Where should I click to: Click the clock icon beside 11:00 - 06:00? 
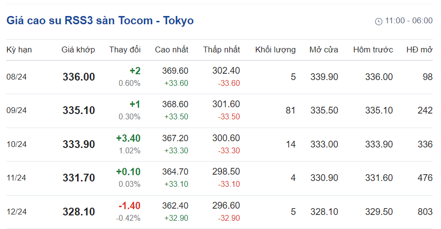pyautogui.click(x=378, y=21)
